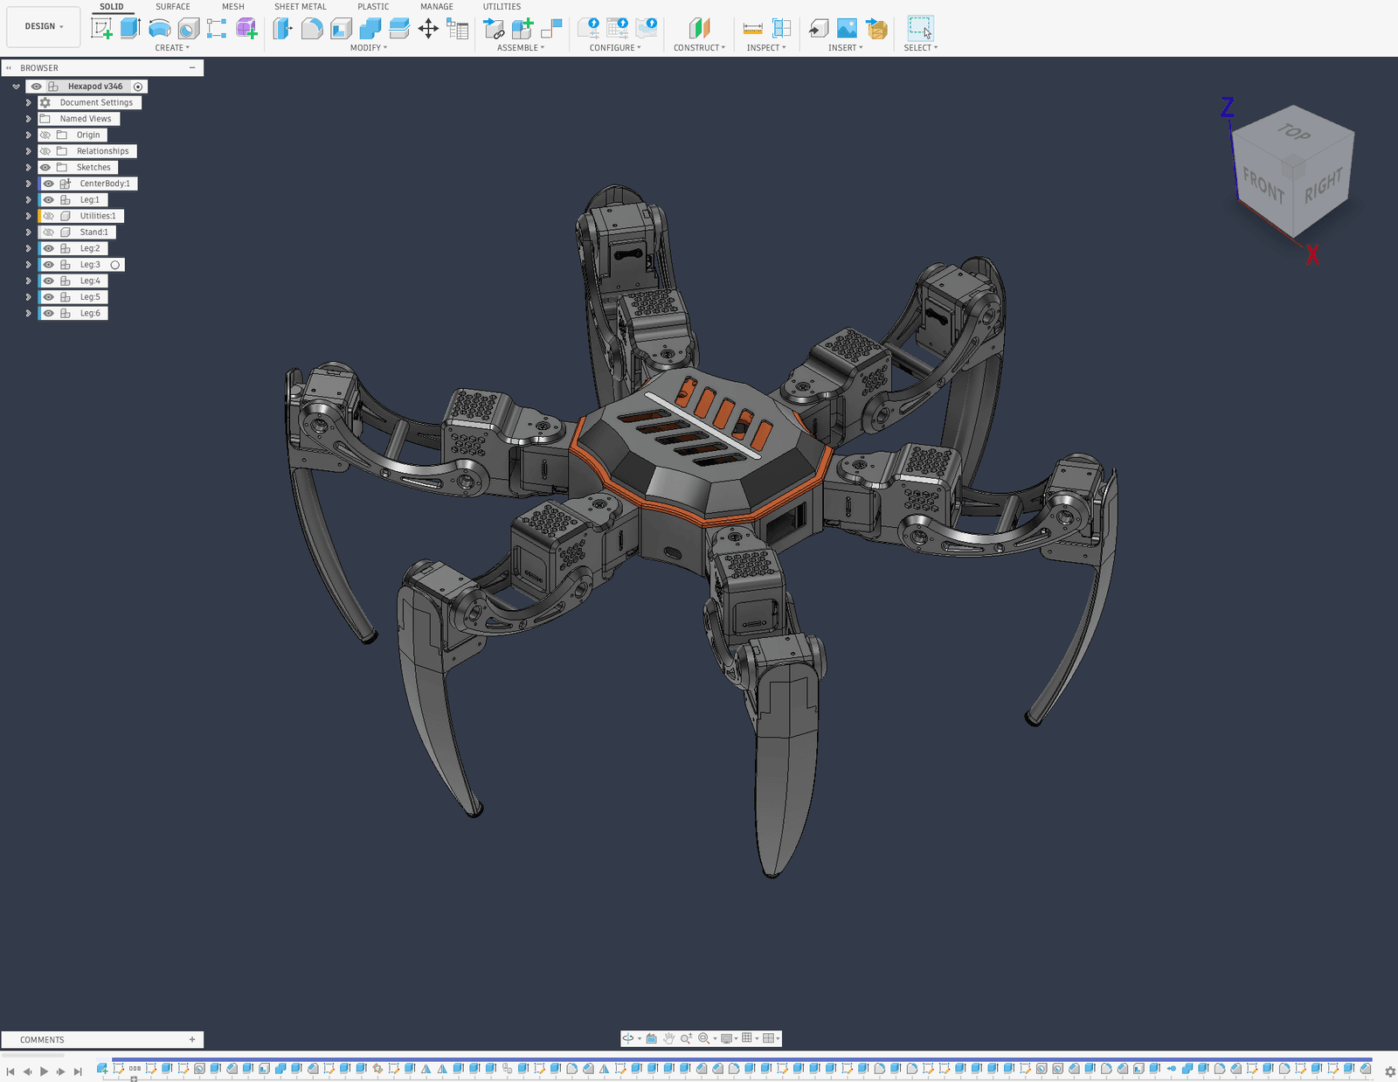Switch to the Sheet Metal tab

301,6
